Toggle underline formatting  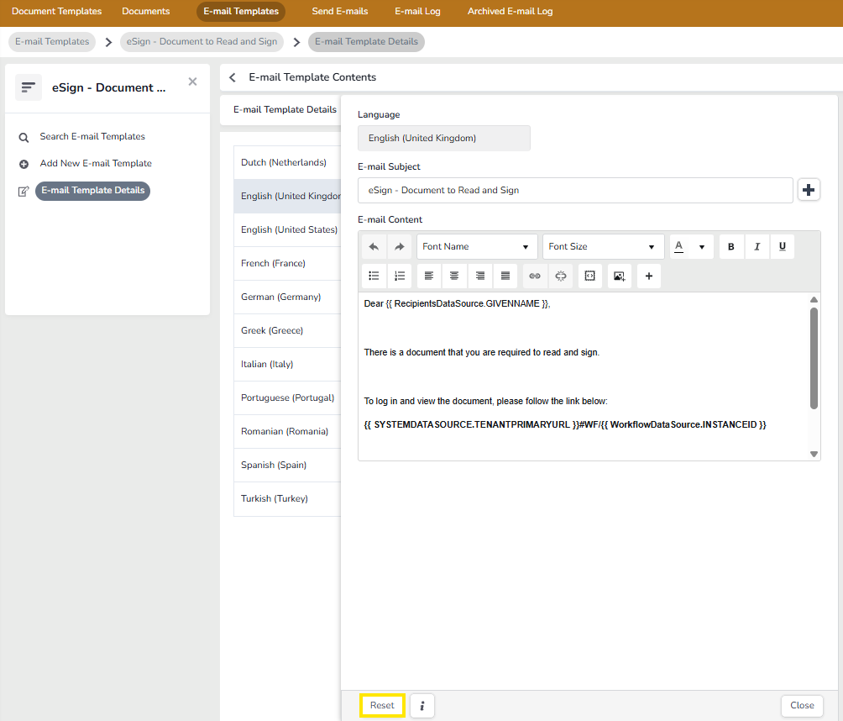pyautogui.click(x=783, y=246)
